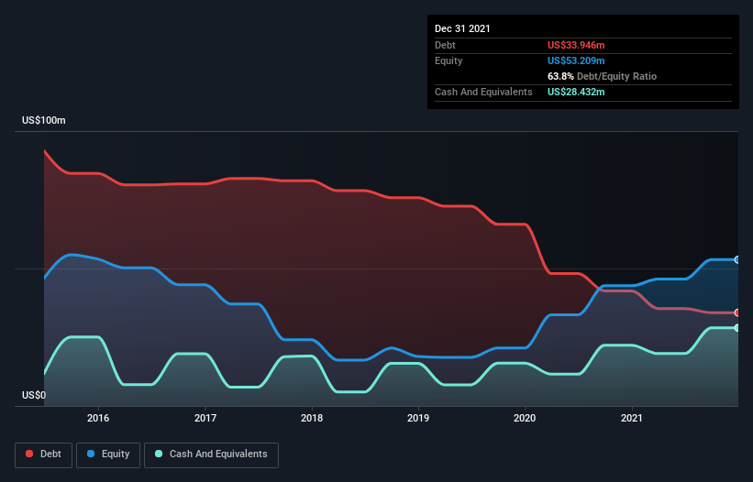The width and height of the screenshot is (753, 482).
Task: Click the teal Cash endpoint marker
Action: (737, 328)
